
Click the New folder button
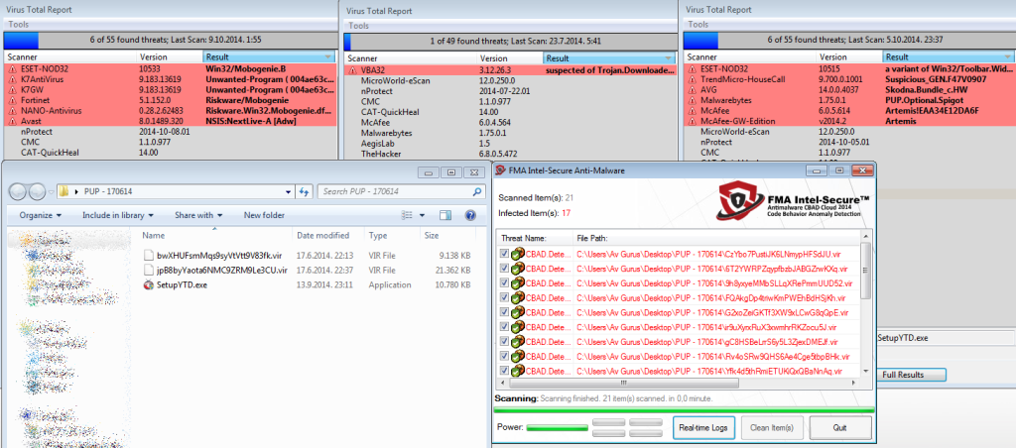coord(264,215)
